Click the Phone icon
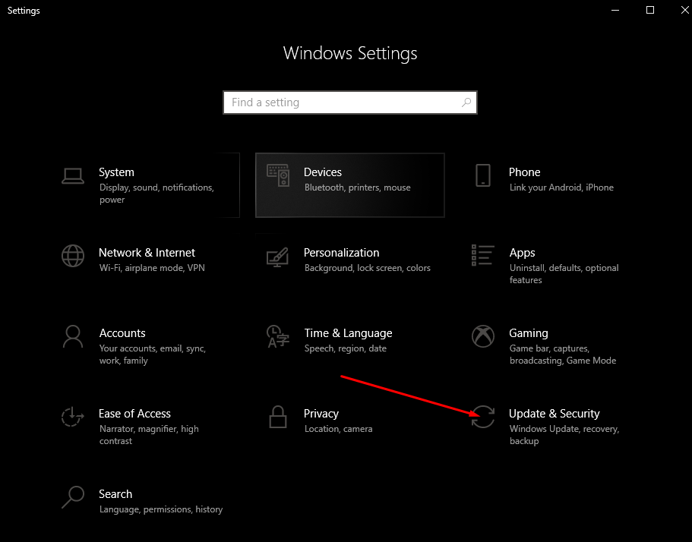The height and width of the screenshot is (542, 692). pos(483,175)
